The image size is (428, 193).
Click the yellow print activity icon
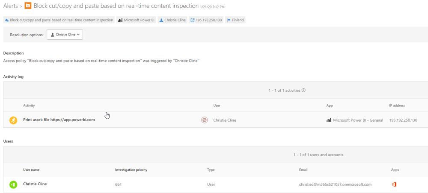click(x=13, y=120)
